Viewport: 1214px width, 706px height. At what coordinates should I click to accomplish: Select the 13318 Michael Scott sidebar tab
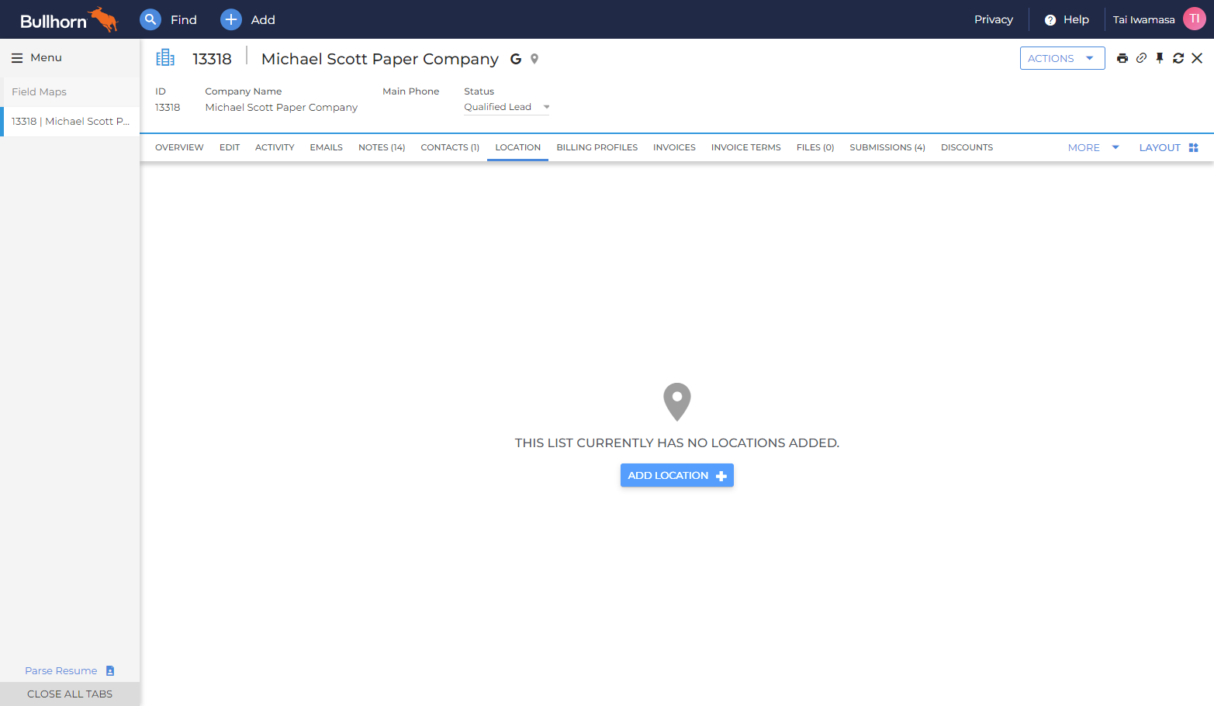70,122
